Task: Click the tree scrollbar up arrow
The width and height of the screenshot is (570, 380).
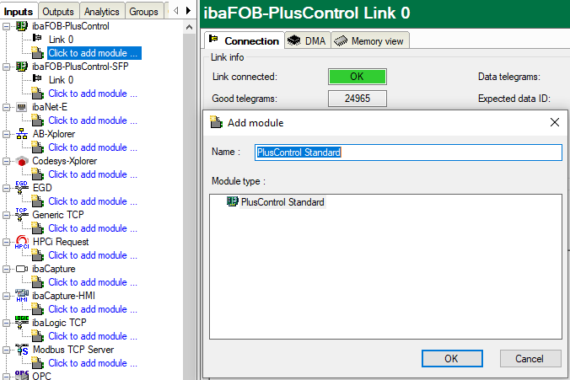Action: tap(189, 27)
